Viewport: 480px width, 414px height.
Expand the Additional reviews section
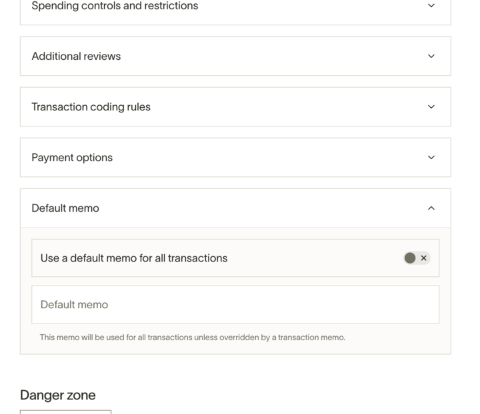point(235,56)
